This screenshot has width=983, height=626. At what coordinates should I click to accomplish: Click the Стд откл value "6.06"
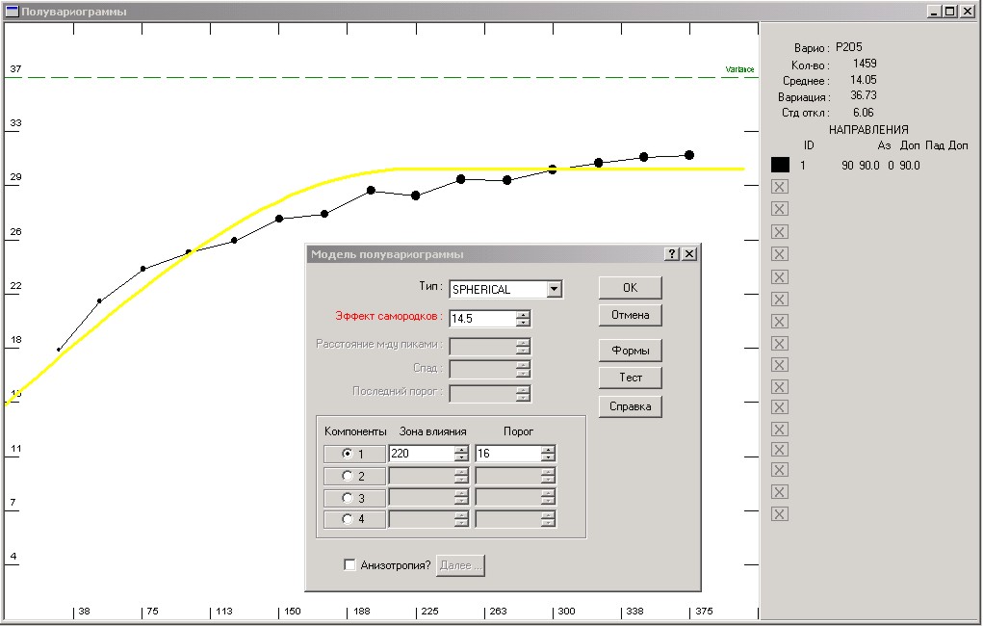click(864, 113)
